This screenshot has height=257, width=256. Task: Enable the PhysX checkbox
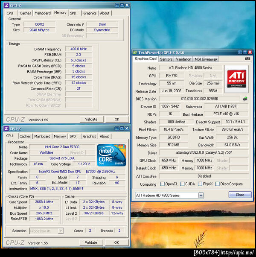tap(200, 184)
